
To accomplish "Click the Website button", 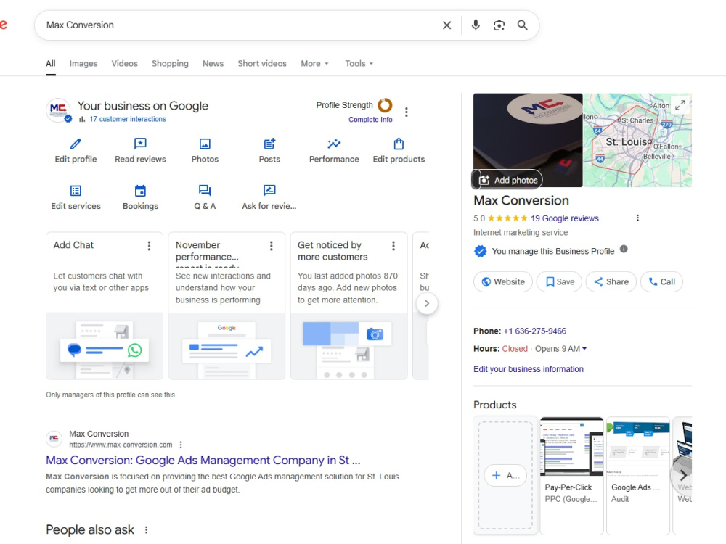I will click(x=503, y=281).
